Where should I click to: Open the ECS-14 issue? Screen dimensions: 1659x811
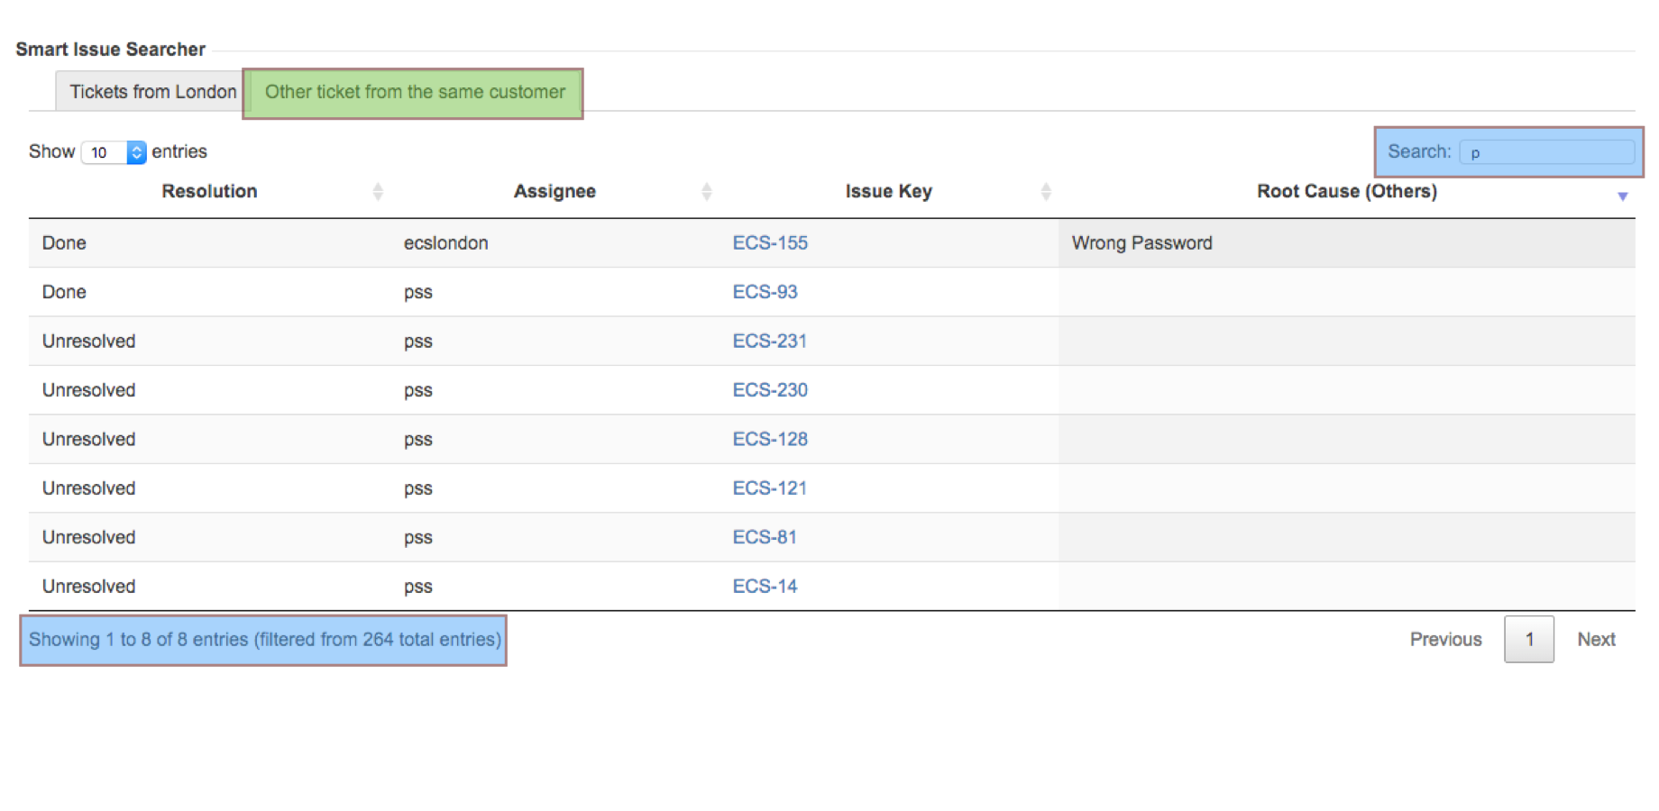(765, 587)
